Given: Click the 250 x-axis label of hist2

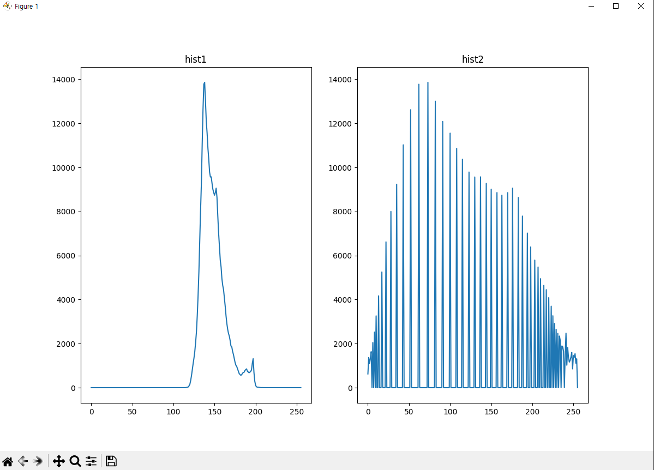Looking at the screenshot, I should (x=573, y=412).
